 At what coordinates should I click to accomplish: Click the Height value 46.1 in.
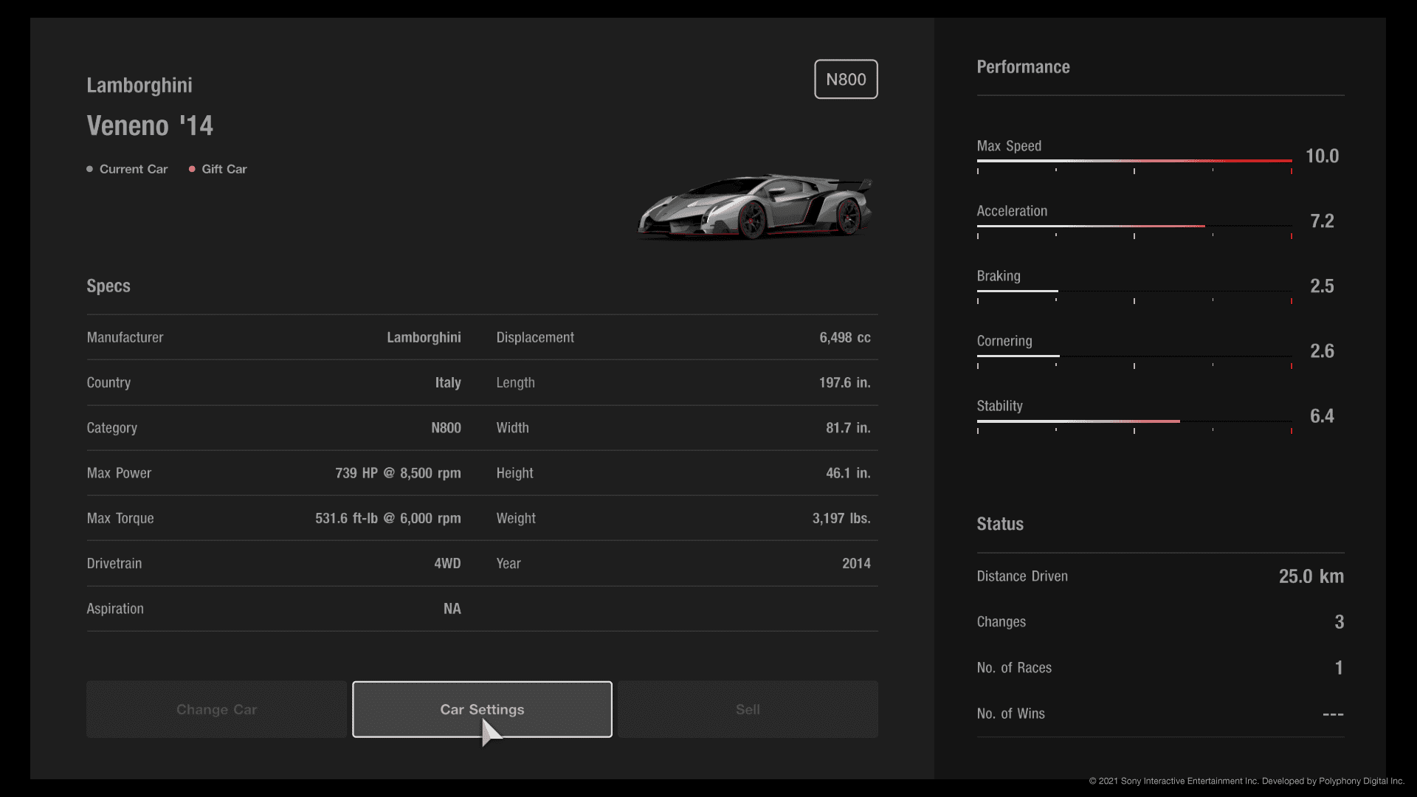[x=848, y=473]
